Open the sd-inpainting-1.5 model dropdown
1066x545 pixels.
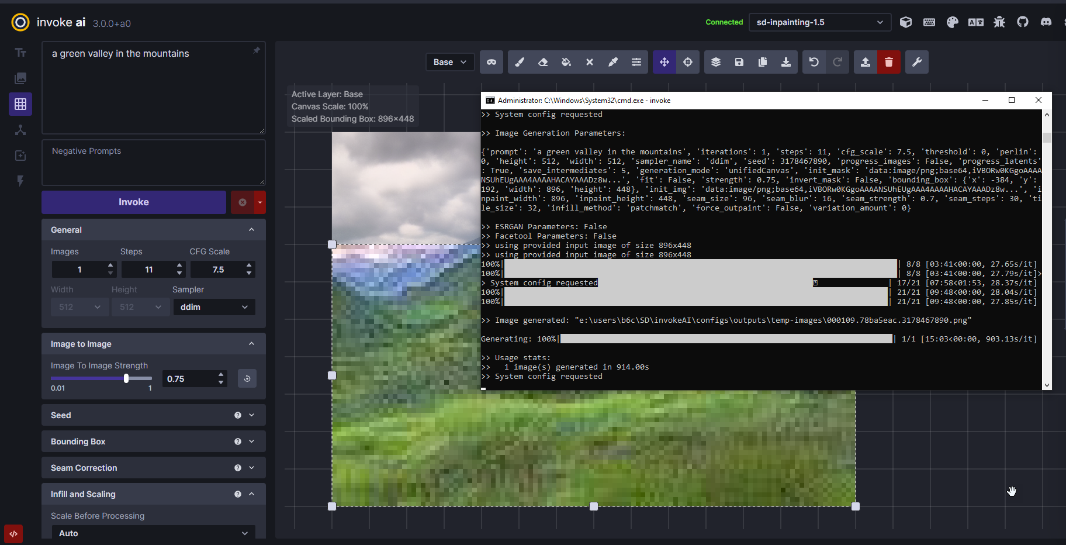pyautogui.click(x=819, y=22)
